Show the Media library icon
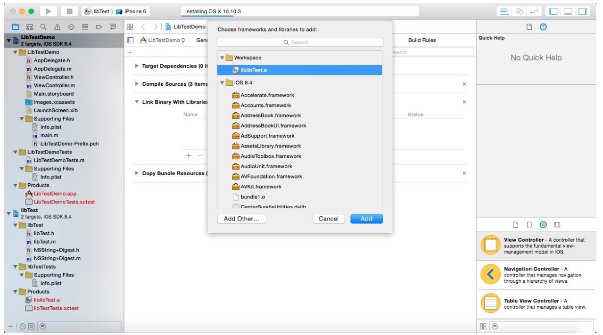603x335 pixels. coord(557,225)
